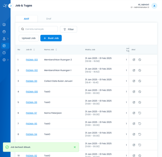Cancel job PADMA-102 with ban icon
The height and width of the screenshot is (157, 162).
click(140, 70)
